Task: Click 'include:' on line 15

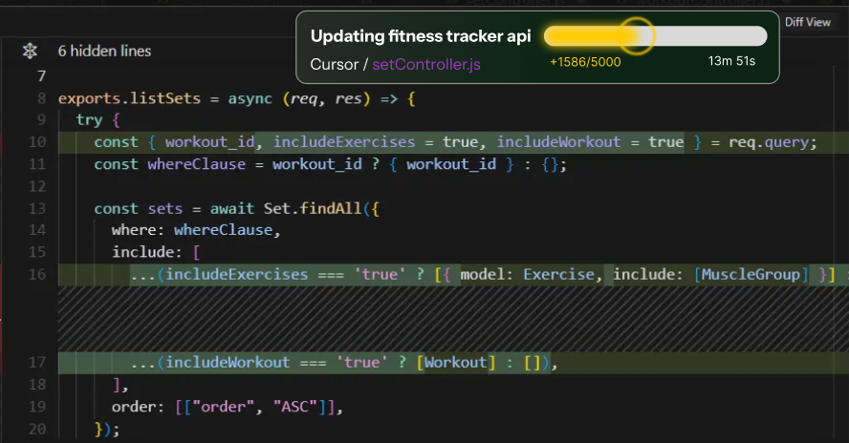Action: [146, 252]
